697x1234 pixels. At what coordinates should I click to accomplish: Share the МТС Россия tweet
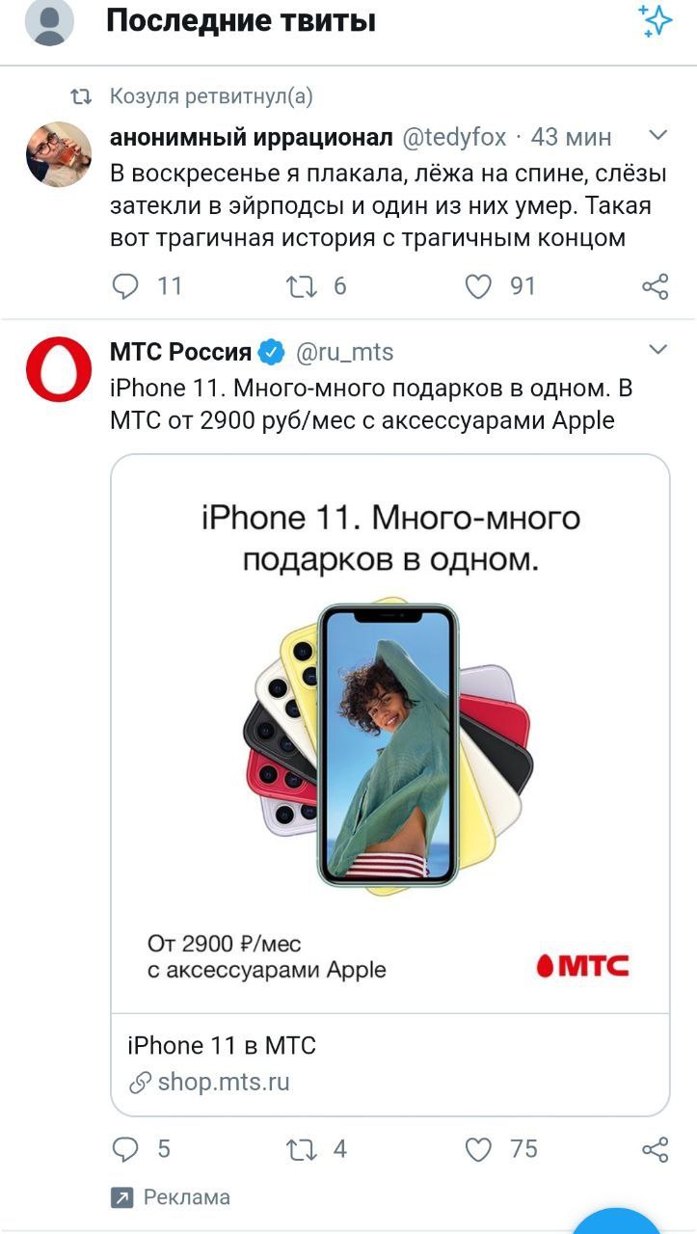pyautogui.click(x=656, y=1149)
